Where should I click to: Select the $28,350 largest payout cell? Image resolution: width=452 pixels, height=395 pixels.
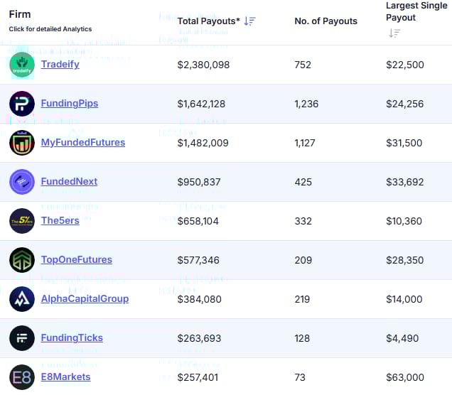coord(405,260)
